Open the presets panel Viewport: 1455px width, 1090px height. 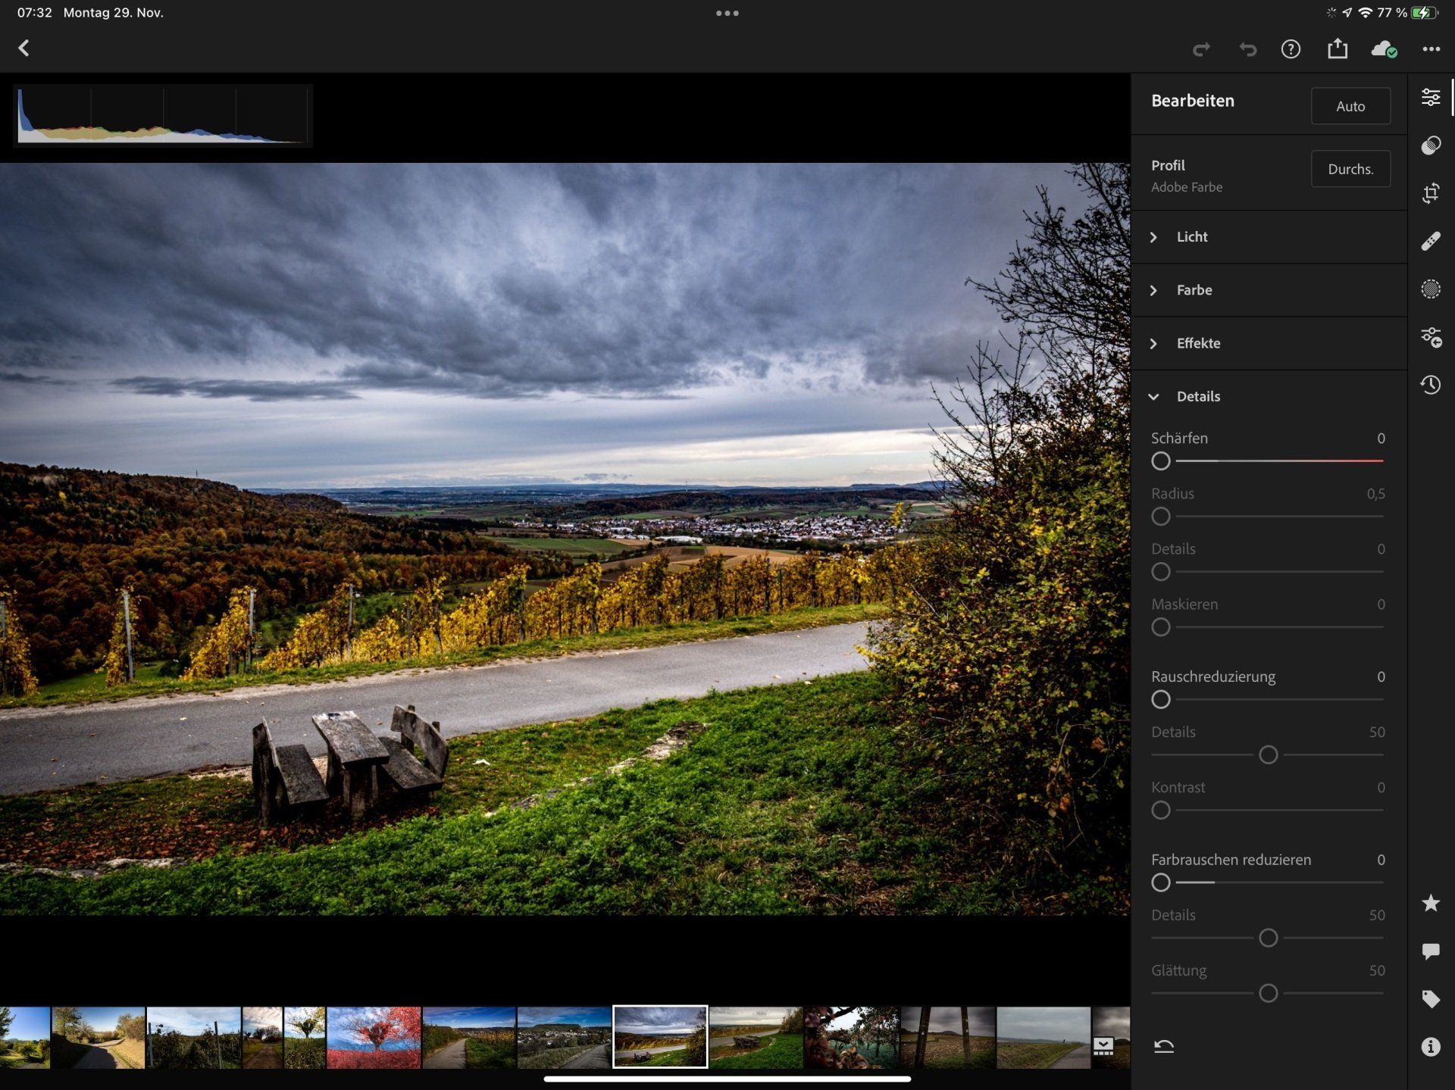(x=1430, y=145)
